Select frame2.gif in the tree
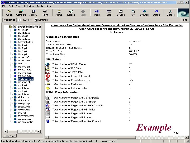190x143 pixels. [24, 67]
